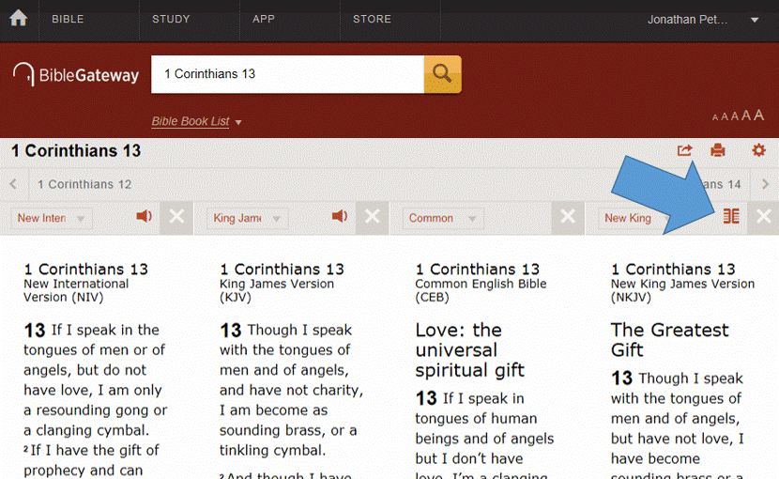Screen dimensions: 779x479
Task: Open the APP menu
Action: coord(264,19)
